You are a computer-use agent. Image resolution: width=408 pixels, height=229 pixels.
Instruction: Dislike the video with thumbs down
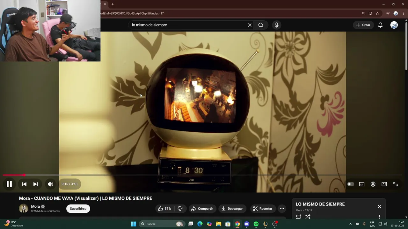(x=180, y=209)
